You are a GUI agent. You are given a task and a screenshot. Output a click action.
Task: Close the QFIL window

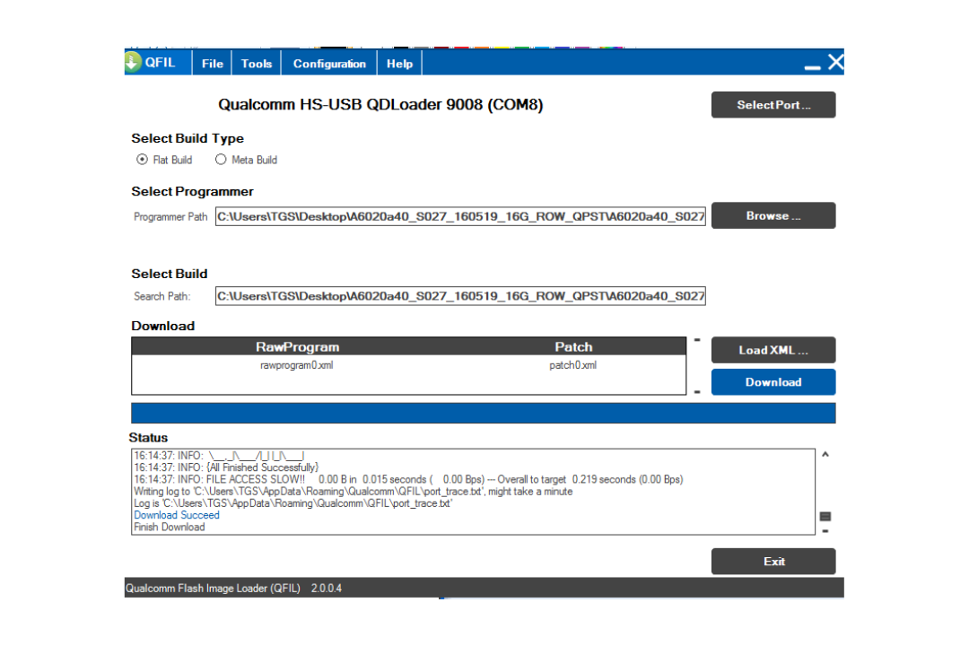(835, 63)
